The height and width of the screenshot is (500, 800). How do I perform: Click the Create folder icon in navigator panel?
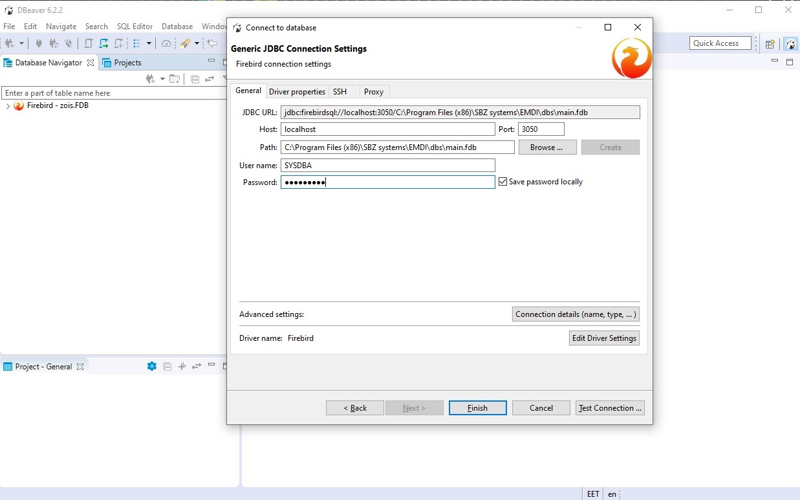[175, 79]
